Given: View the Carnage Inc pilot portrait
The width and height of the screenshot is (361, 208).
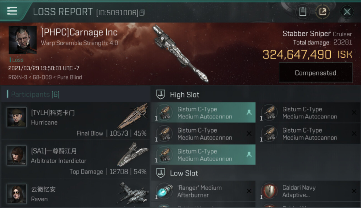Looking at the screenshot, I should pyautogui.click(x=22, y=40).
